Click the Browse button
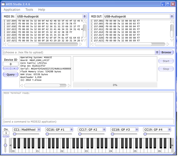This screenshot has height=156, width=178. click(166, 52)
